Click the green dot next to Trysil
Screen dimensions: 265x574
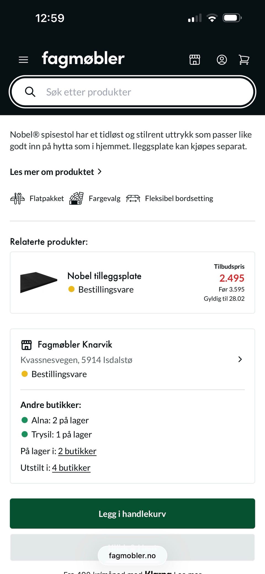coord(25,434)
